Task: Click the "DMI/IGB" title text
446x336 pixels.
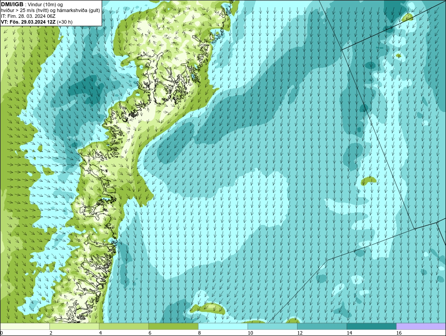Action: (12, 4)
